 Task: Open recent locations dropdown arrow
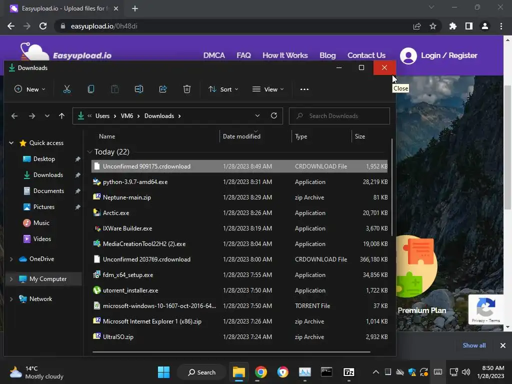click(x=47, y=116)
